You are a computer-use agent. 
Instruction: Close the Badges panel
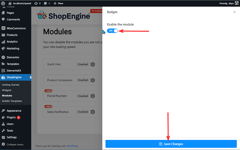(x=234, y=12)
